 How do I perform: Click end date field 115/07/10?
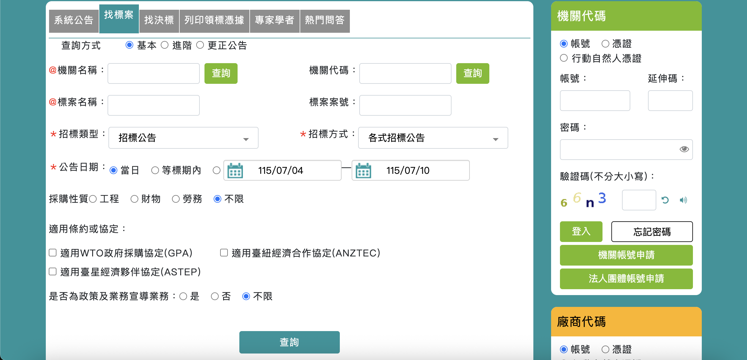[411, 170]
